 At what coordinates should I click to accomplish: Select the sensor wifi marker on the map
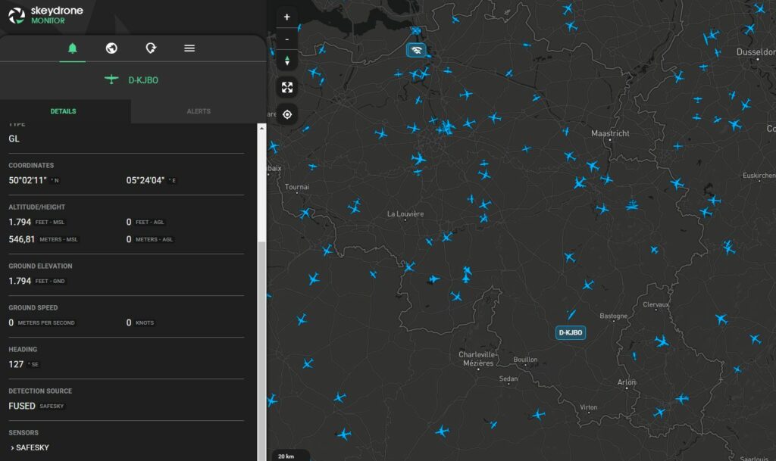tap(415, 51)
